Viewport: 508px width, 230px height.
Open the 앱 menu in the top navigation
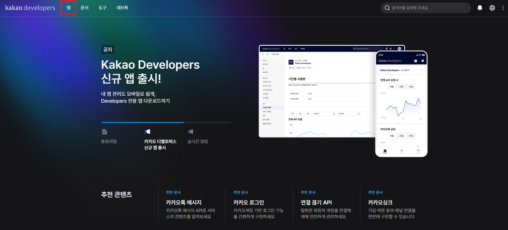pyautogui.click(x=68, y=8)
